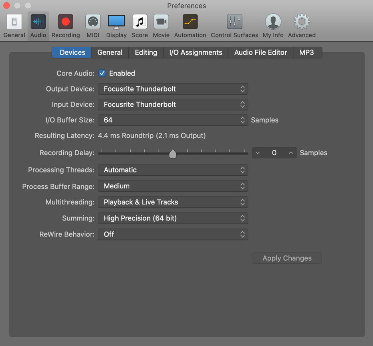Viewport: 373px width, 346px height.
Task: Change the I/O Buffer Size dropdown
Action: coord(173,120)
